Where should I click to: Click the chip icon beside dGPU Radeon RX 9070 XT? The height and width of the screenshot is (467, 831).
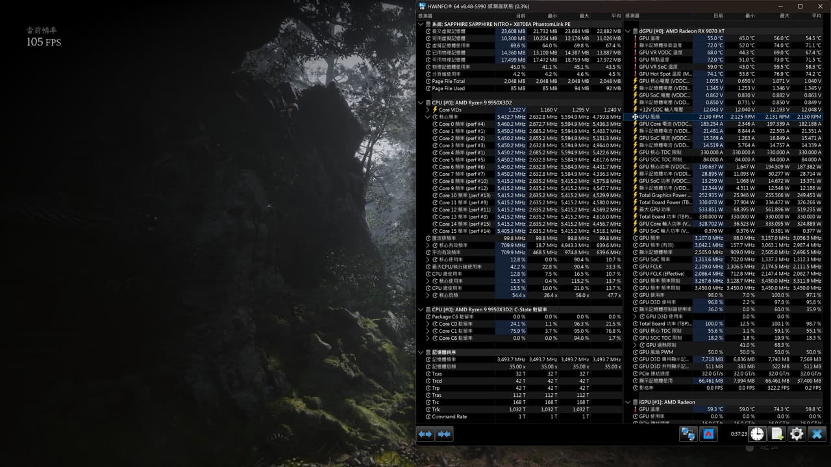(635, 31)
